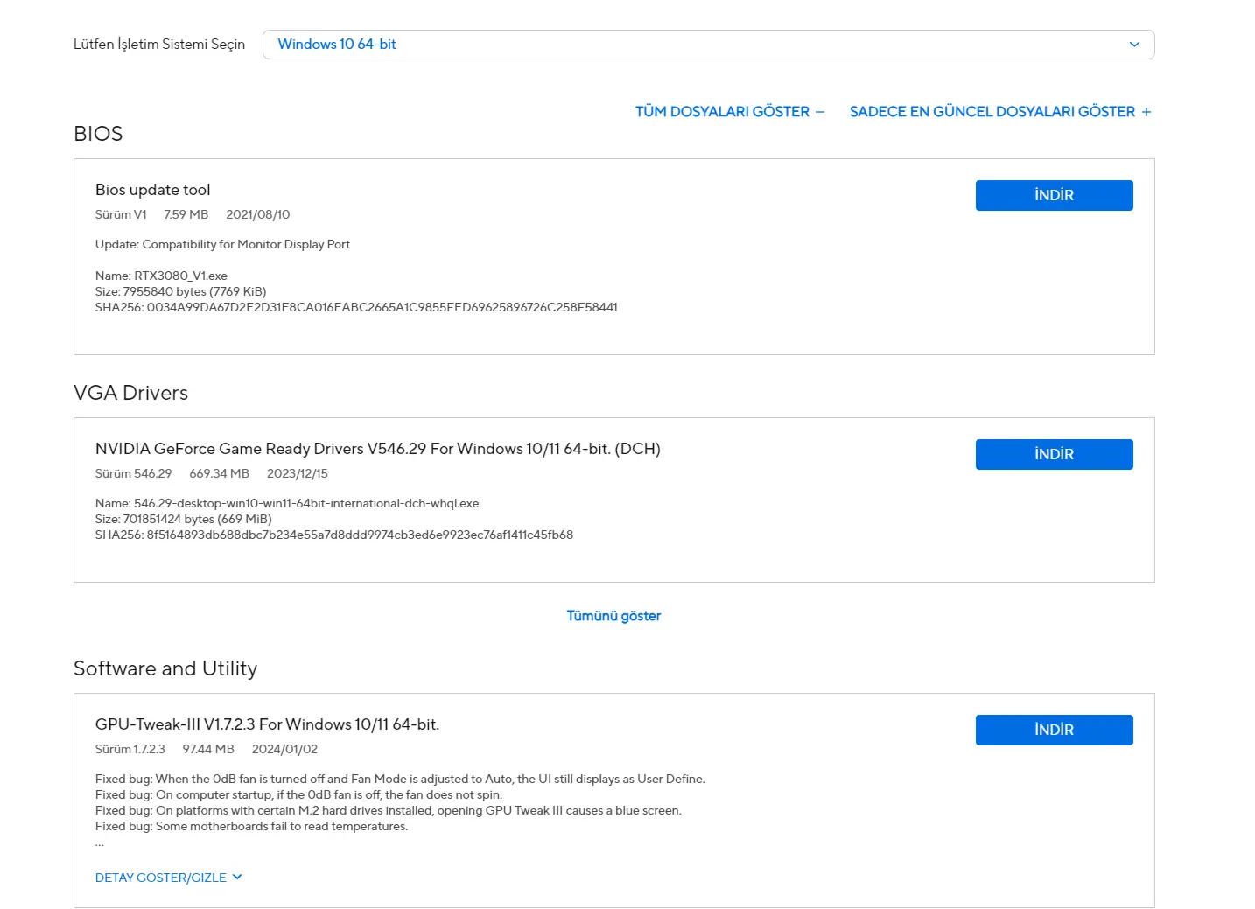This screenshot has height=909, width=1255.
Task: Click the '669.34 MB' file size
Action: coord(220,473)
